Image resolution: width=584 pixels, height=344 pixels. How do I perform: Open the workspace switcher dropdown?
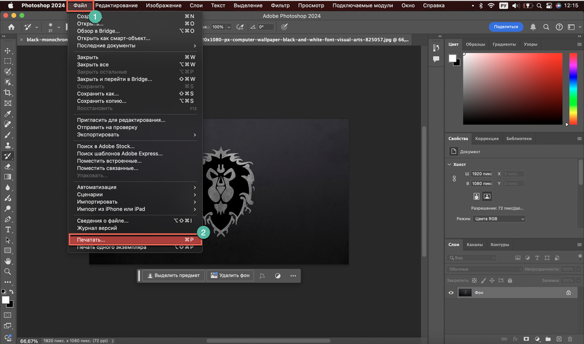[574, 27]
